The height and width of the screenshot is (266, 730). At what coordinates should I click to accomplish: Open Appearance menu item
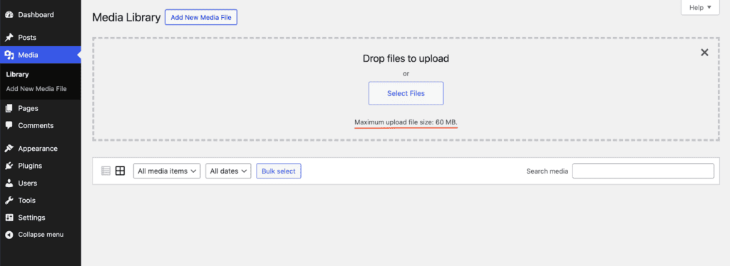pos(41,149)
